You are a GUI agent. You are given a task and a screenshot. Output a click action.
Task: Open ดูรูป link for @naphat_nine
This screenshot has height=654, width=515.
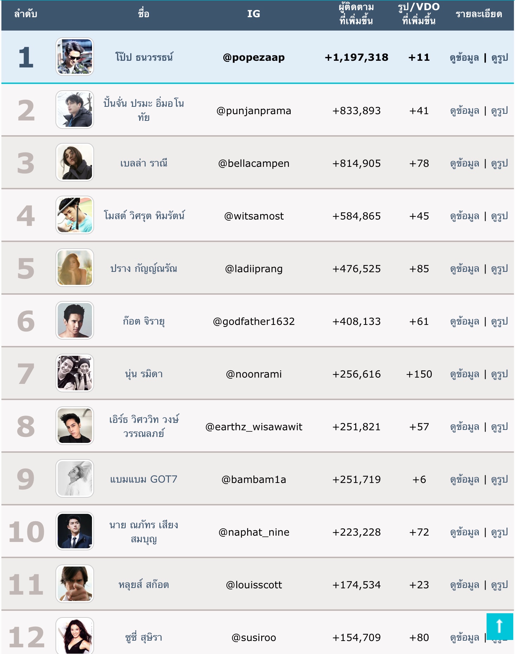[500, 532]
